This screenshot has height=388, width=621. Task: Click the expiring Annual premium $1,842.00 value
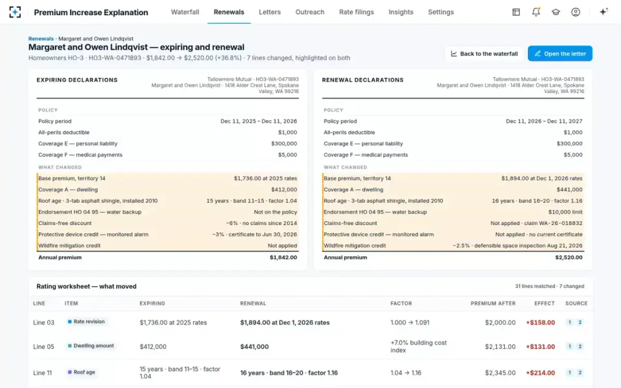(283, 258)
